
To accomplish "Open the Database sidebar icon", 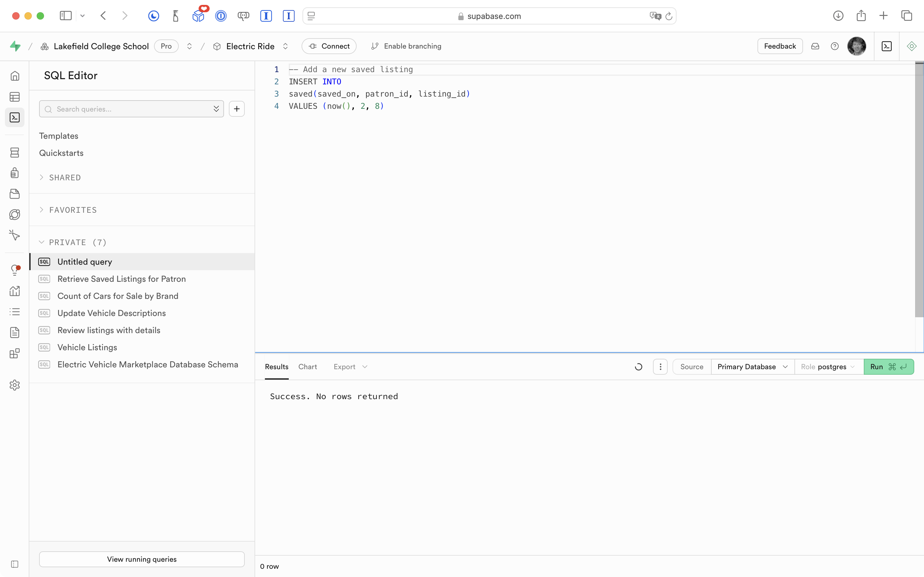I will pyautogui.click(x=14, y=153).
